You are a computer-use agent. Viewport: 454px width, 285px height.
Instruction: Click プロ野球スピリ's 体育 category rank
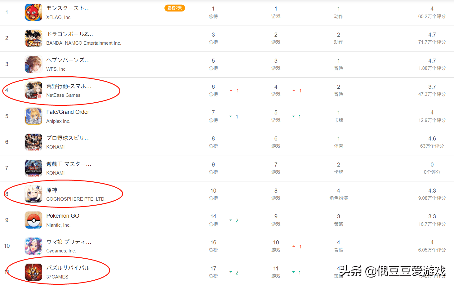point(339,142)
